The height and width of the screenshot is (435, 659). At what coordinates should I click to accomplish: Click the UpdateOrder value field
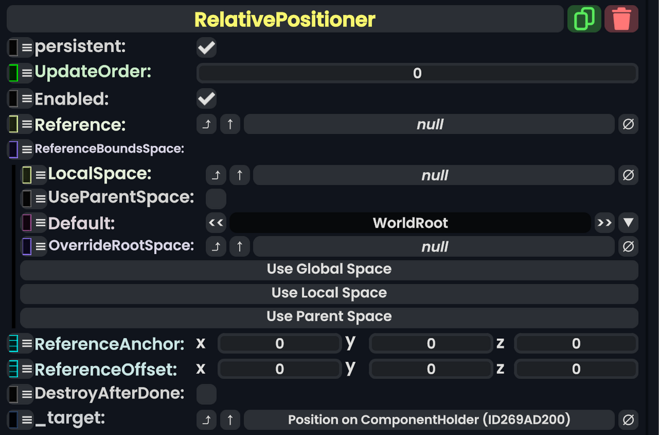(416, 73)
